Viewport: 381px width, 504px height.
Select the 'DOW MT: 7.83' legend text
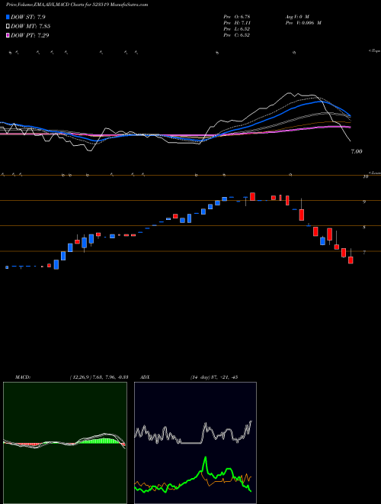tap(30, 26)
